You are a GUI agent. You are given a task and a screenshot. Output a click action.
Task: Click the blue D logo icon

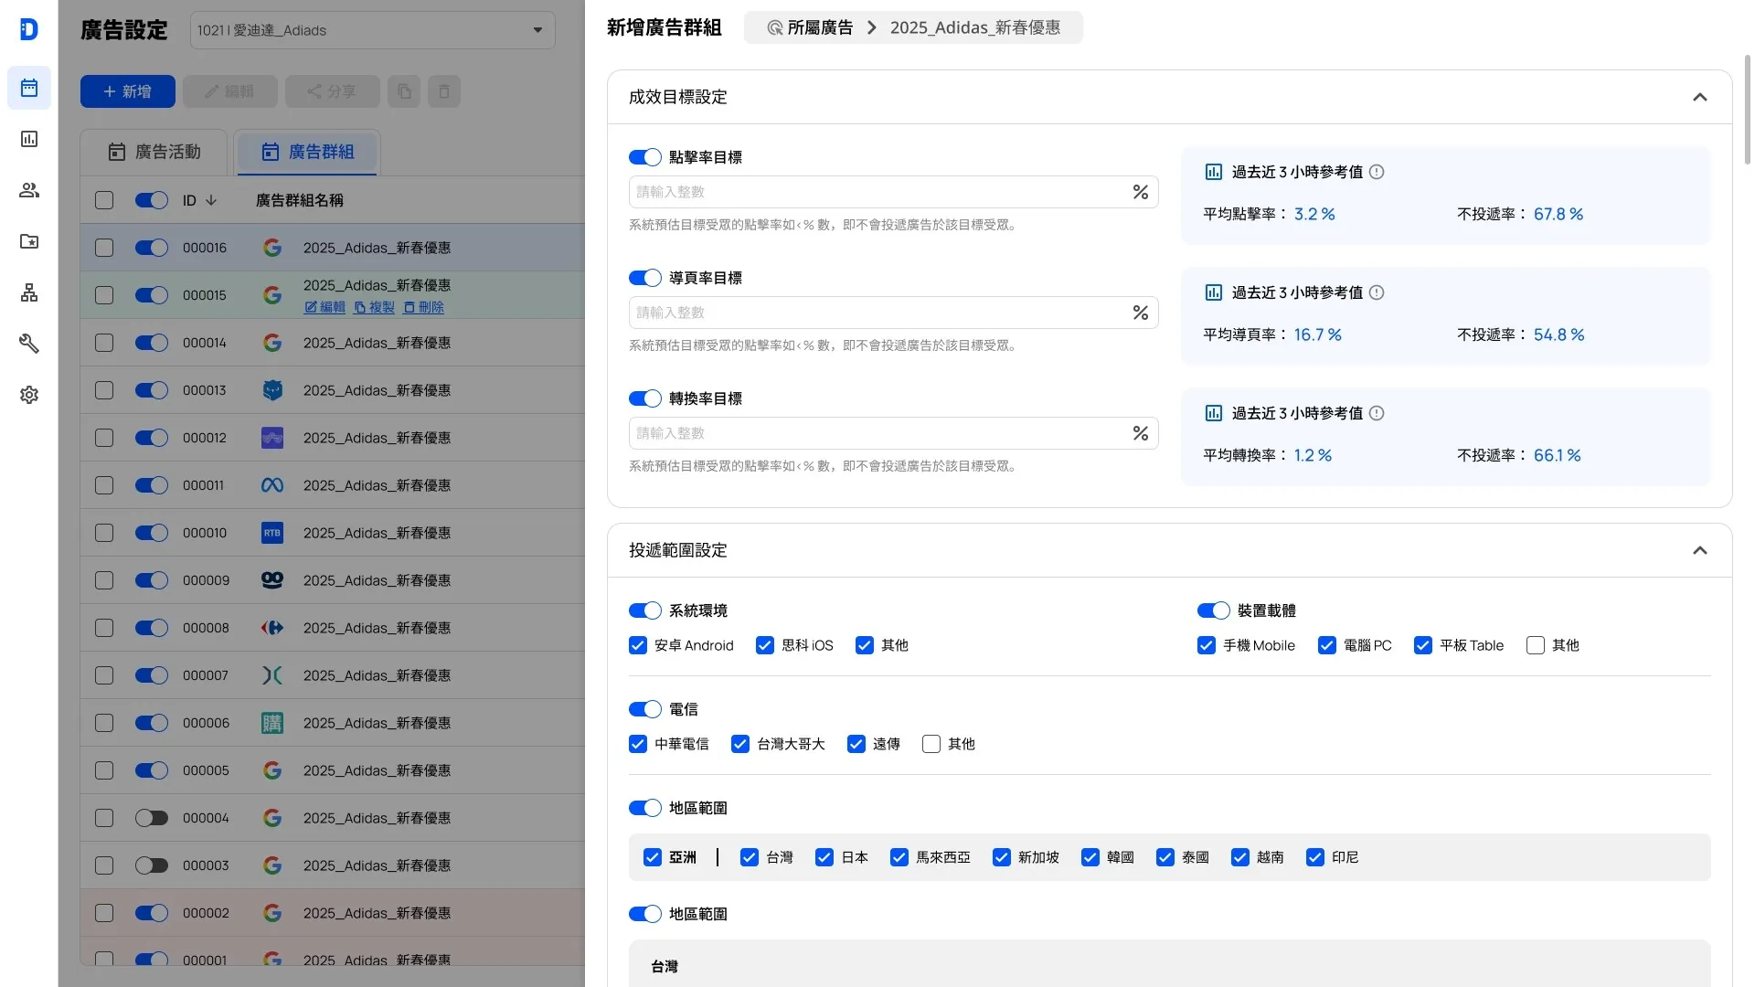29,29
